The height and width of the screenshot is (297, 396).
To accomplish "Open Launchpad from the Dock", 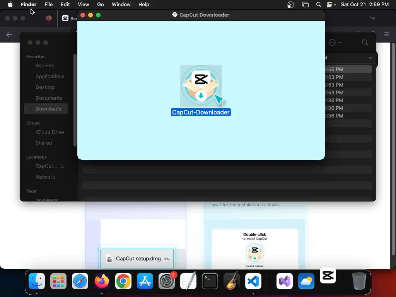I will tap(58, 281).
